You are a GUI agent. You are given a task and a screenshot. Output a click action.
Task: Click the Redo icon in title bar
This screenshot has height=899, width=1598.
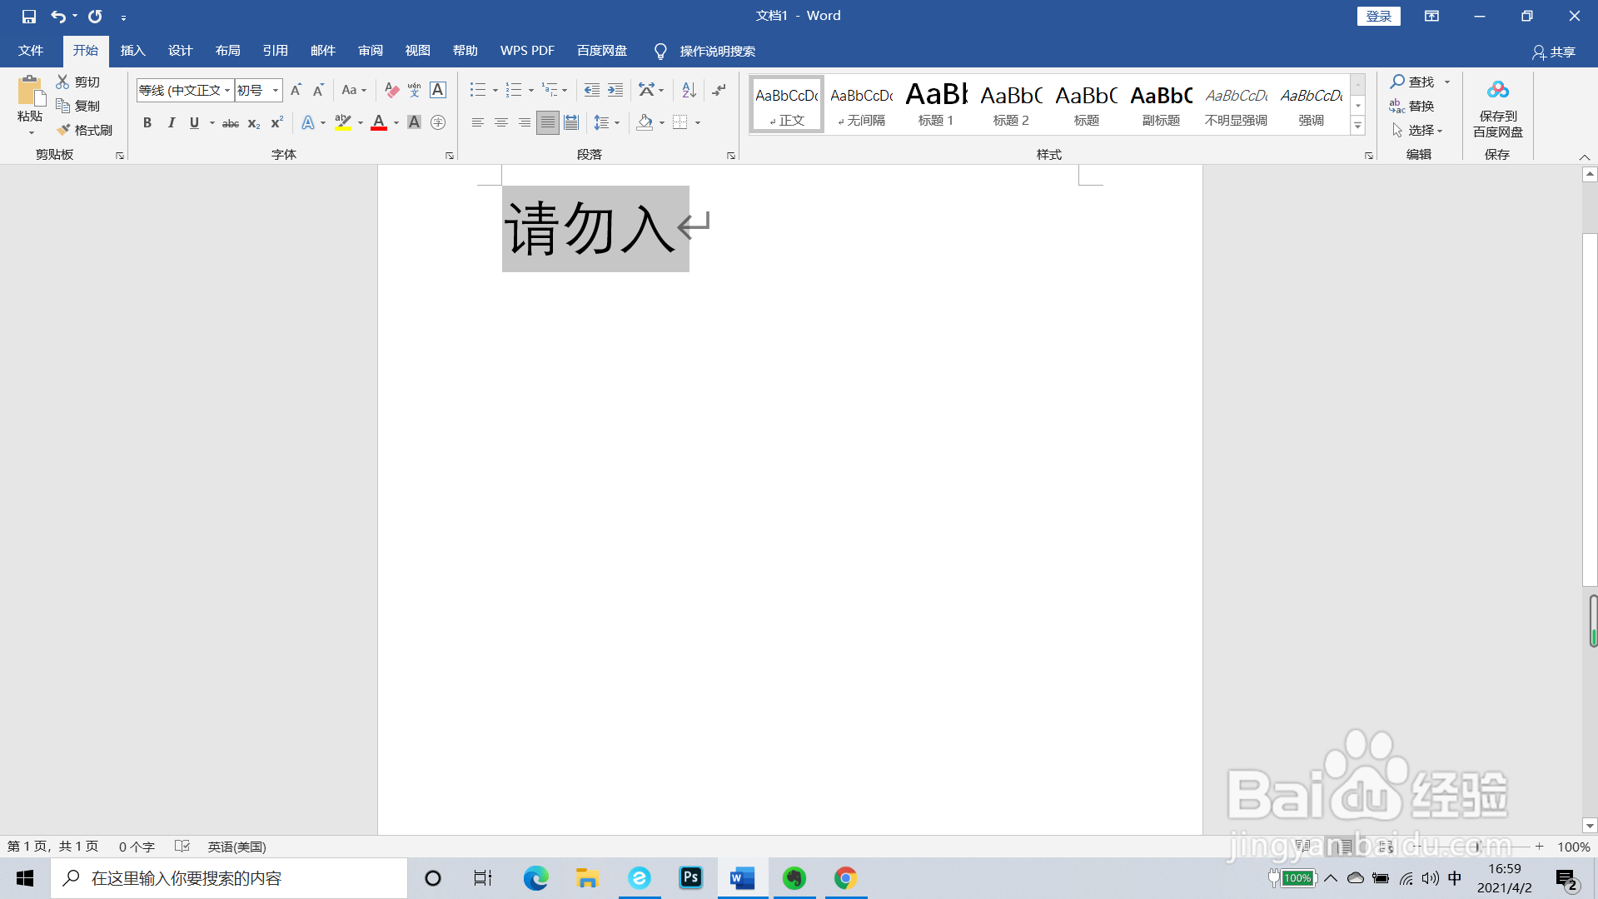(95, 16)
